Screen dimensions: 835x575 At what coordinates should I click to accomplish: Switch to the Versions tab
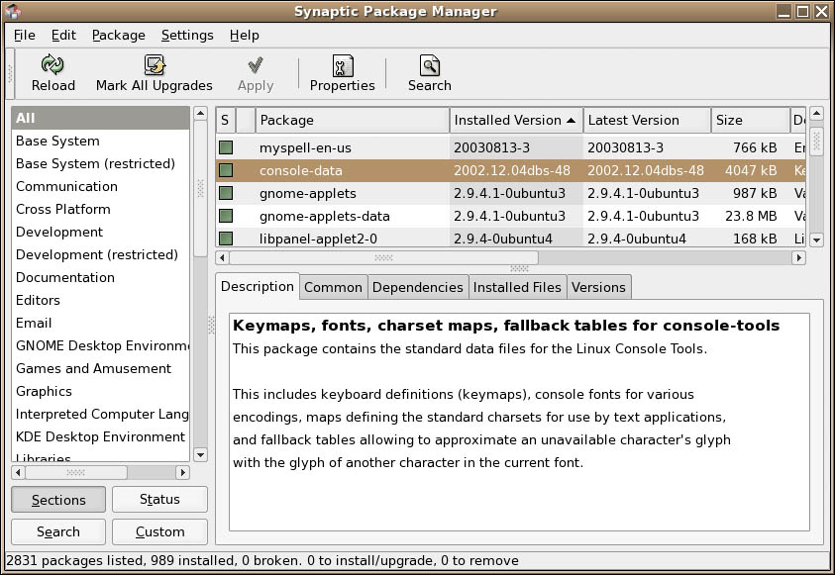[x=598, y=287]
